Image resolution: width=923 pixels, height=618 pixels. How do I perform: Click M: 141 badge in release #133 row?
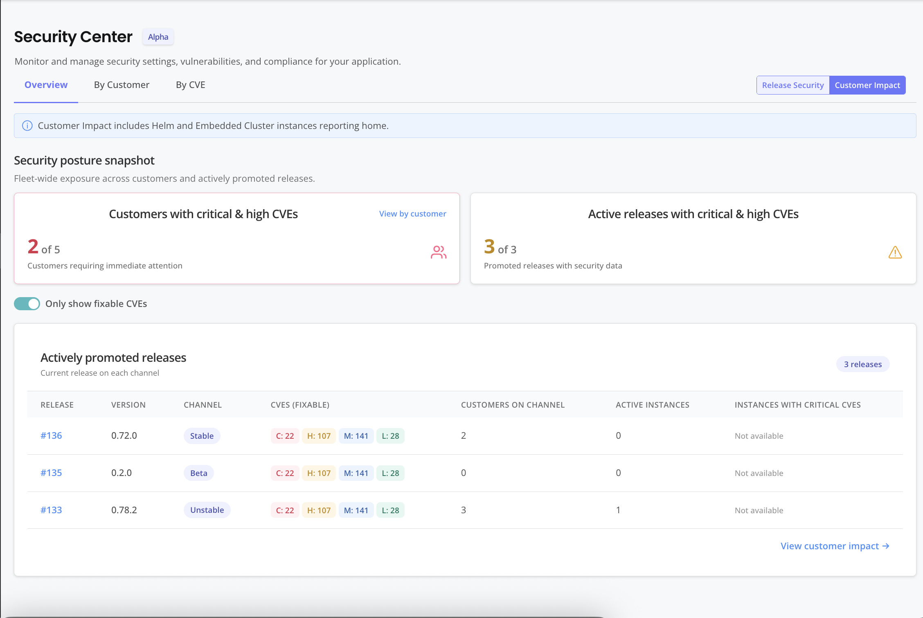tap(356, 510)
